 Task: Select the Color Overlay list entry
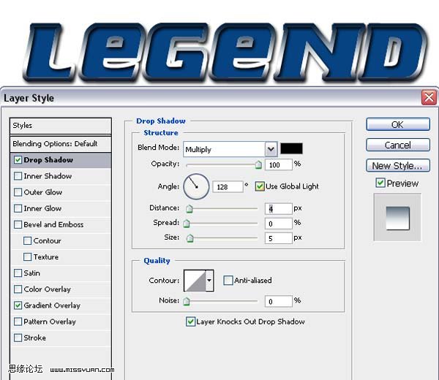(x=61, y=289)
